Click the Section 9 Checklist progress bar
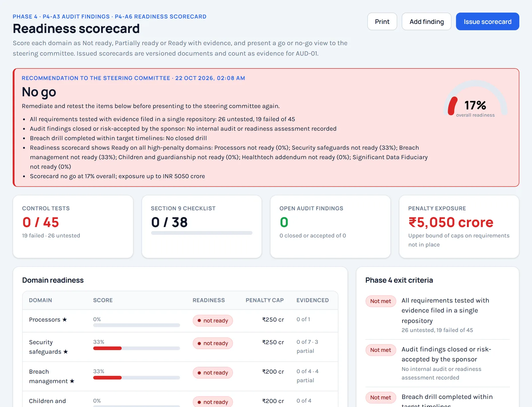532x407 pixels. [x=201, y=233]
